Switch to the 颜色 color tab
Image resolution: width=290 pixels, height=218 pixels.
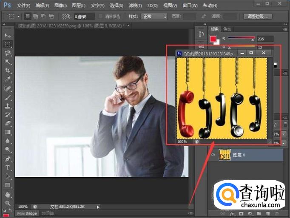click(x=215, y=29)
